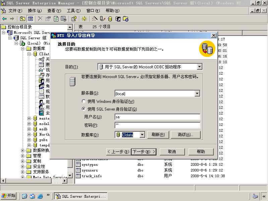Open the database (数据库) CIdata dropdown
Viewport: 268px width, 201px height.
[x=142, y=135]
